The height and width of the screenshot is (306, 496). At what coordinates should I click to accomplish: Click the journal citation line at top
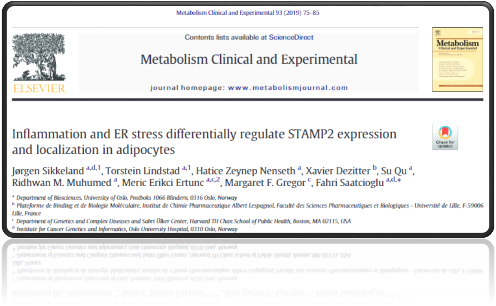tap(248, 13)
